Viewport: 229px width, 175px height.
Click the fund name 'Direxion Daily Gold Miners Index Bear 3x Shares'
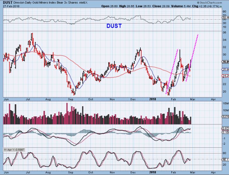[x=46, y=2]
